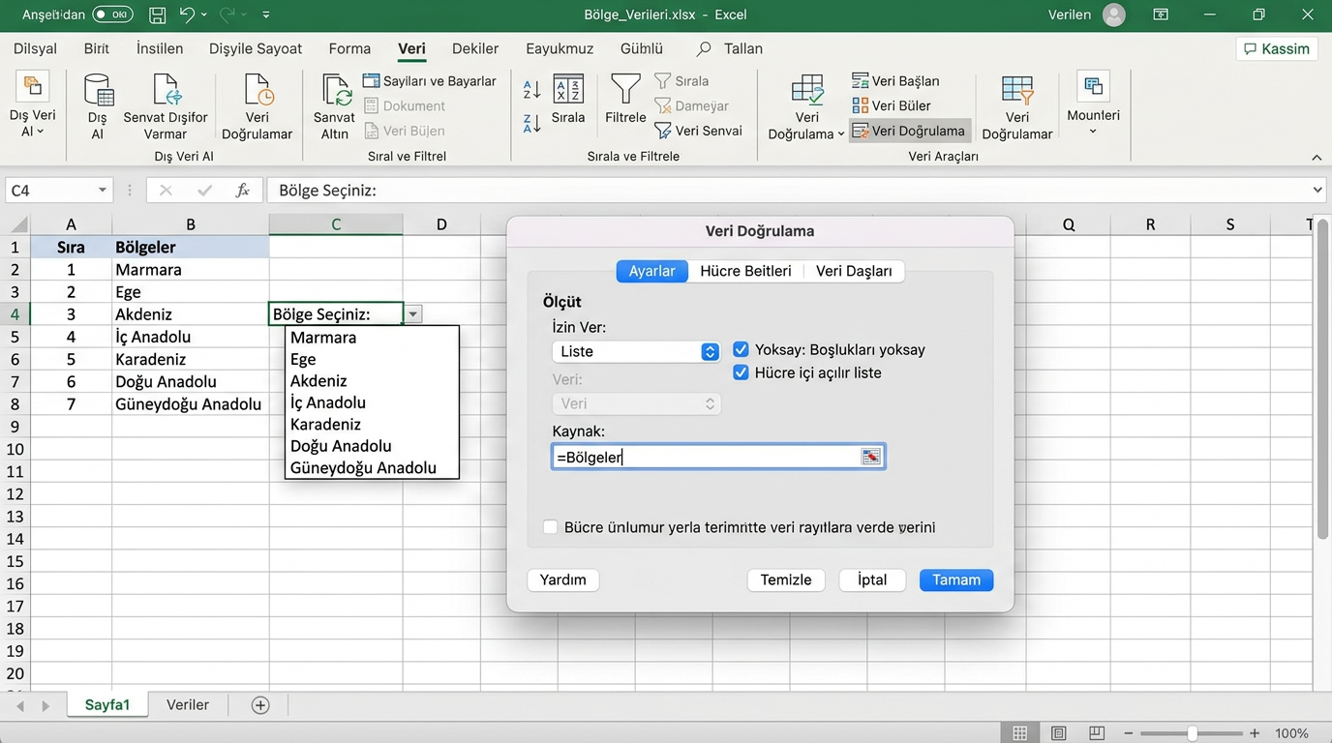Click the Save icon in title bar
The height and width of the screenshot is (743, 1332).
[x=158, y=15]
